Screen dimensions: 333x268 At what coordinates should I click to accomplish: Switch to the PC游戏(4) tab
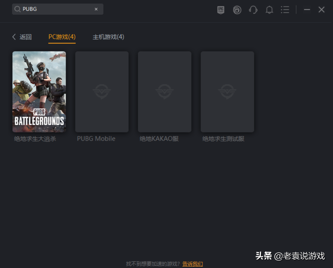pos(62,37)
